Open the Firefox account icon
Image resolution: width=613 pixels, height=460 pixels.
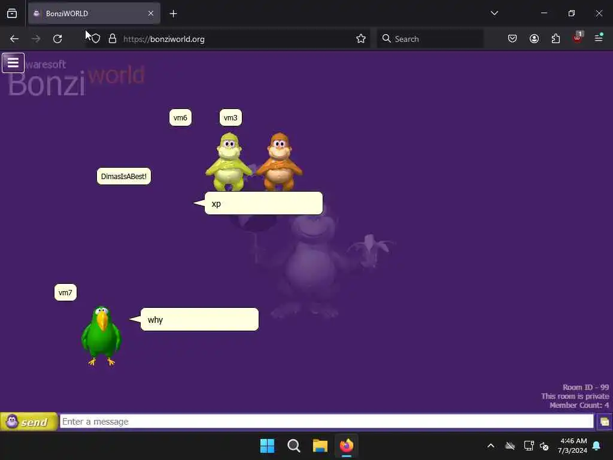(x=534, y=39)
